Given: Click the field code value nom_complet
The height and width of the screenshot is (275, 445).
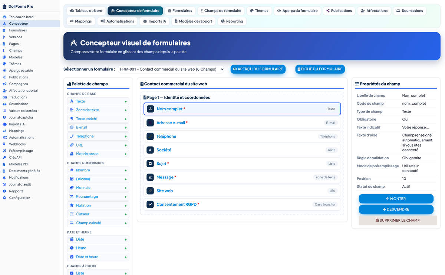Looking at the screenshot, I should (x=414, y=104).
